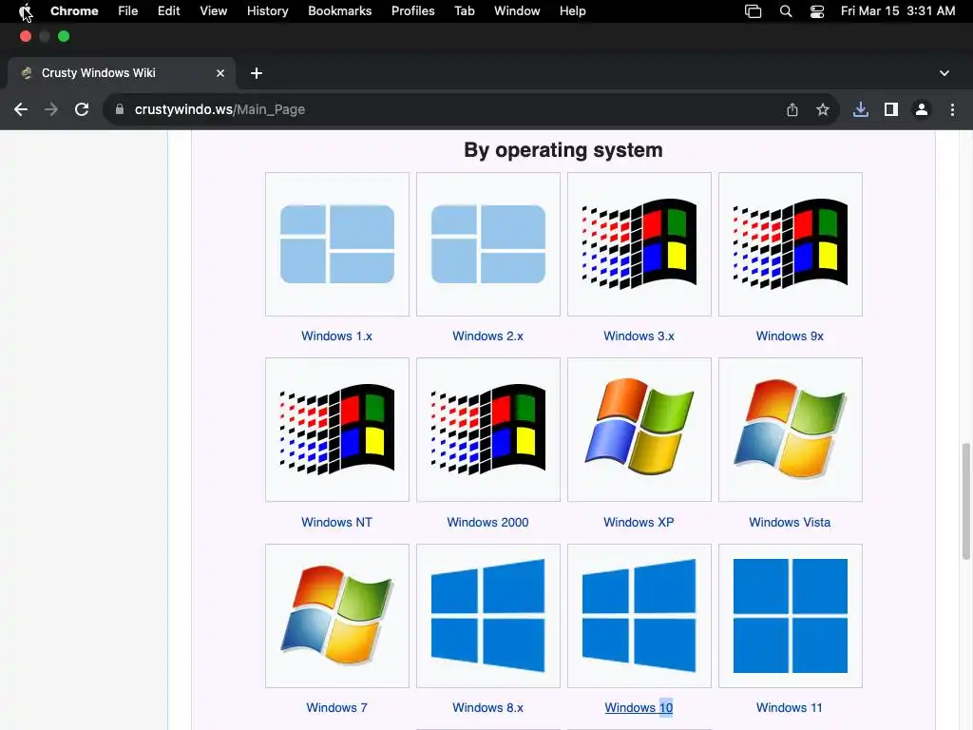Screen dimensions: 973x730
Task: Visit the Windows 9x link
Action: point(790,336)
